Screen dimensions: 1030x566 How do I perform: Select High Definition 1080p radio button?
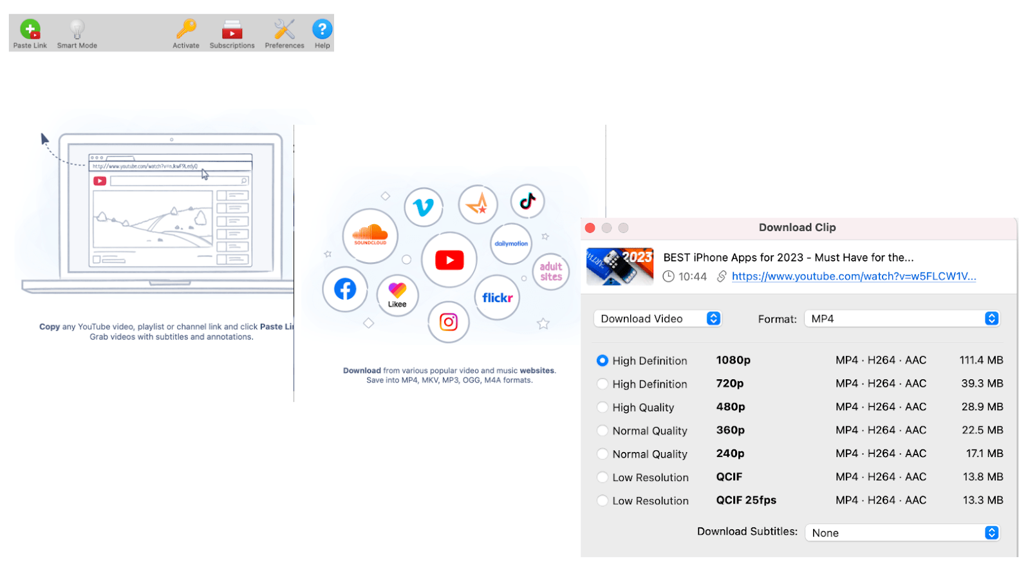603,361
